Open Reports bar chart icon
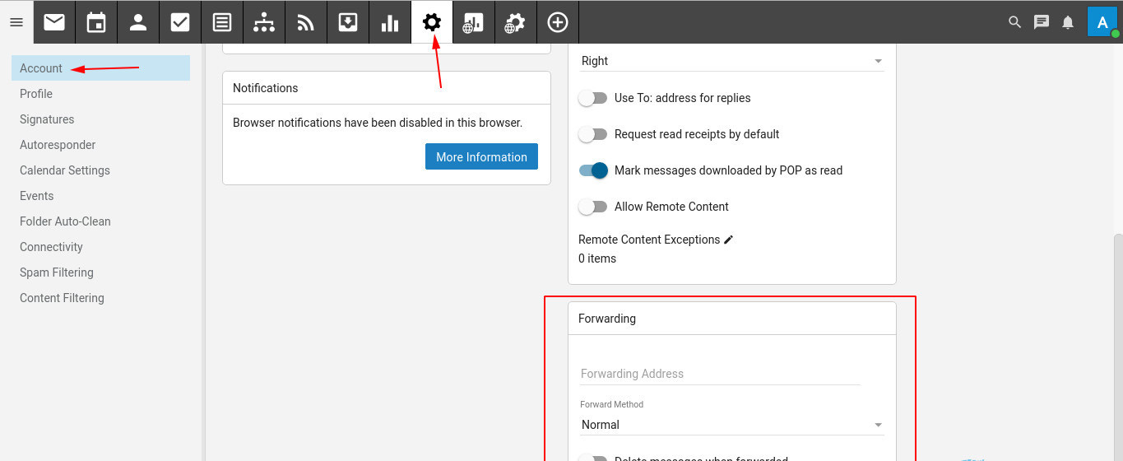 390,22
